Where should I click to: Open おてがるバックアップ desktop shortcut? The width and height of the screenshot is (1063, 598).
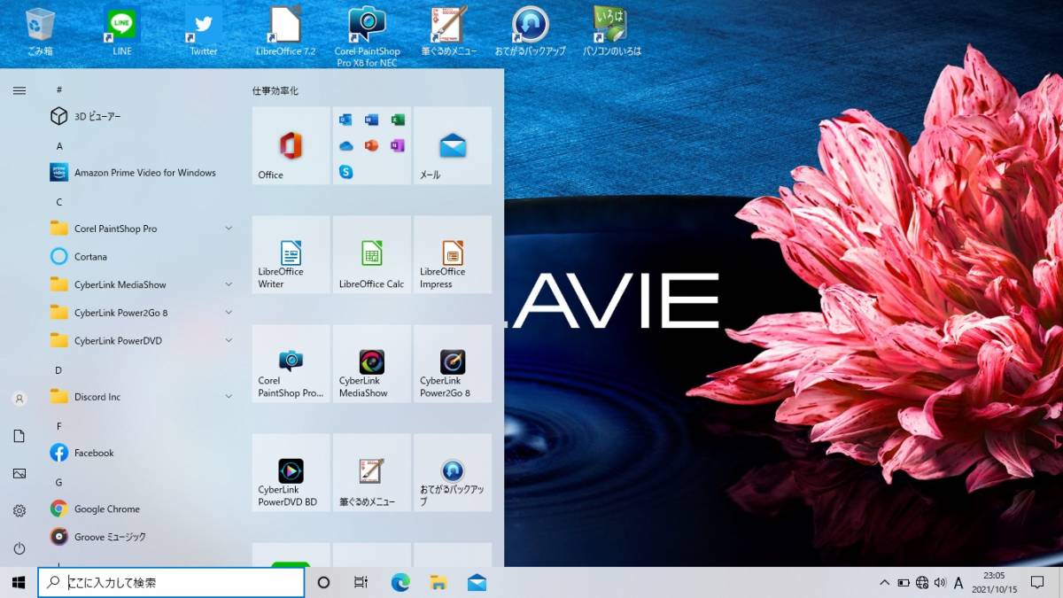coord(530,32)
